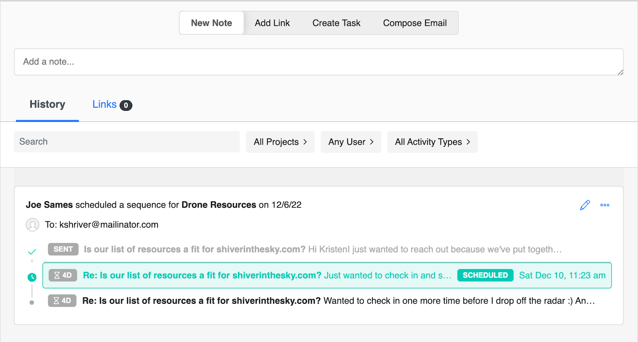Click the 4D hourglass badge on last email
This screenshot has width=638, height=342.
(62, 301)
